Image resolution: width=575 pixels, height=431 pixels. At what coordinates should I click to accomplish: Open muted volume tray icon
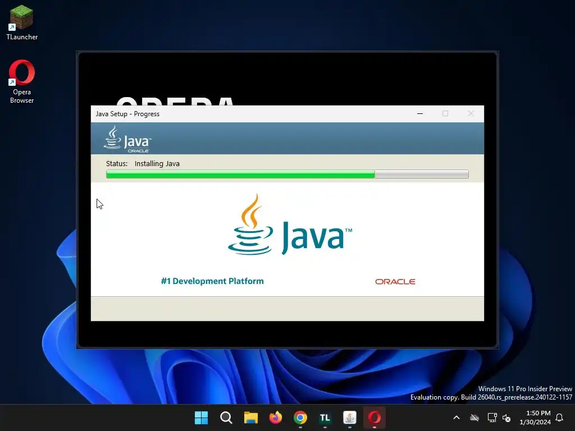coord(506,418)
